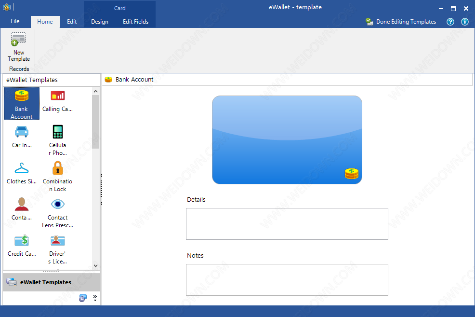The height and width of the screenshot is (317, 475).
Task: Select the Bank Account template
Action: tap(22, 103)
